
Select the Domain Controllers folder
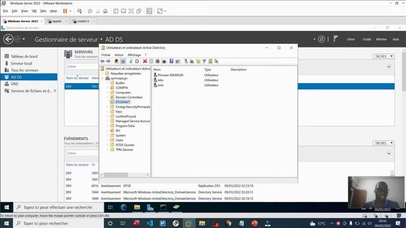(129, 97)
